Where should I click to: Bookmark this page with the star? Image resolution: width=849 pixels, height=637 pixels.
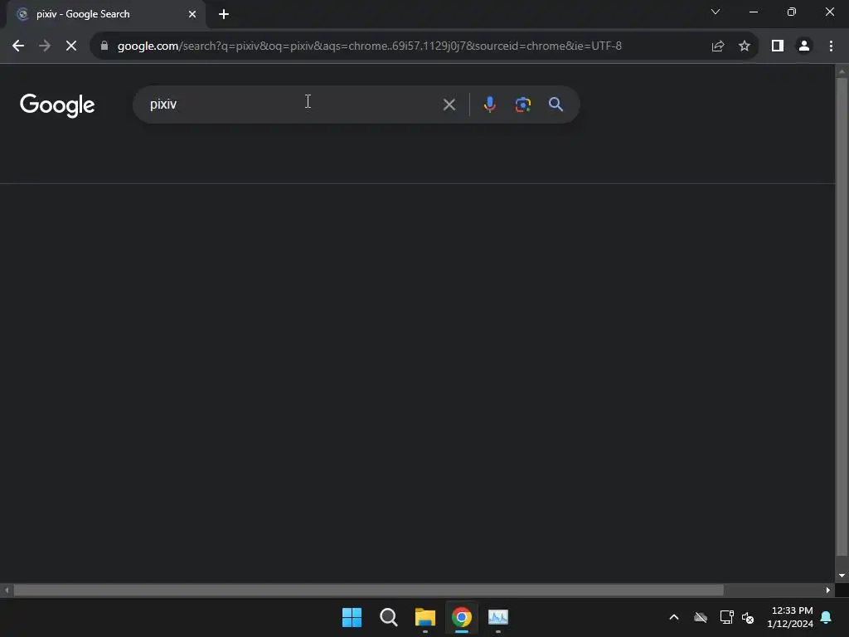click(x=745, y=46)
